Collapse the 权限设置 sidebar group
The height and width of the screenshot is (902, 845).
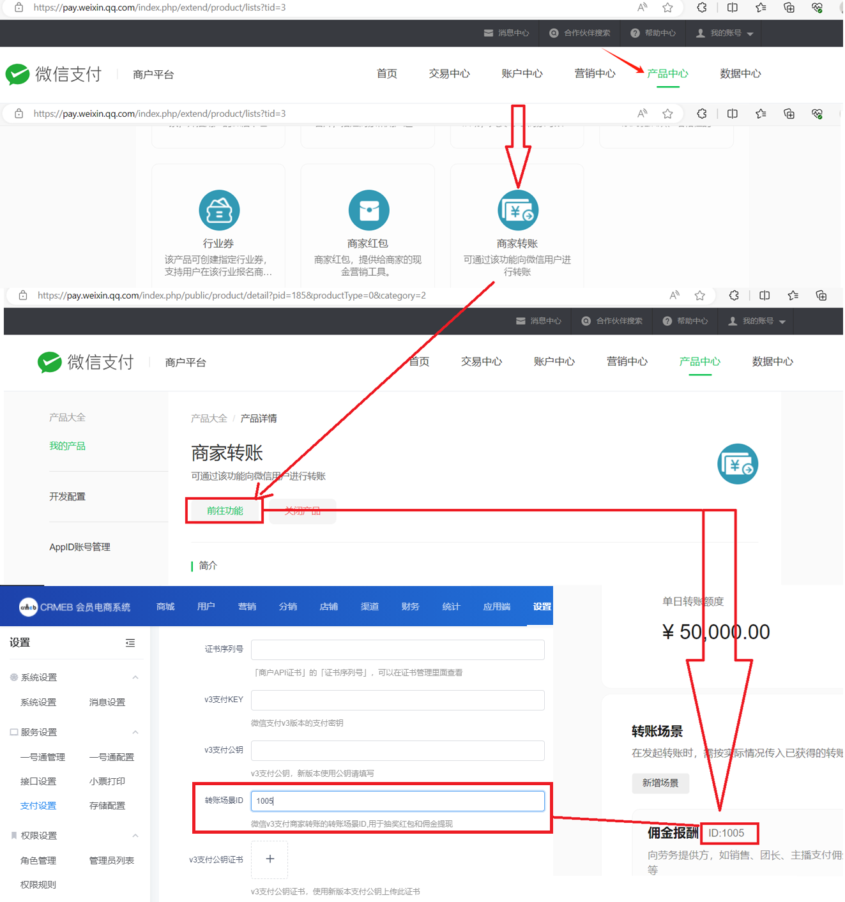tap(135, 836)
